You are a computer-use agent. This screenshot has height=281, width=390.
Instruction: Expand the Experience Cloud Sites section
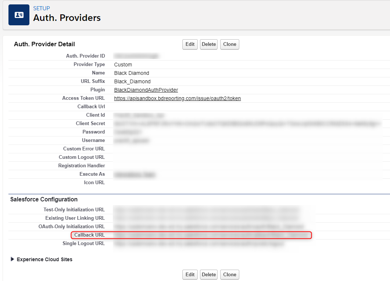[12, 259]
